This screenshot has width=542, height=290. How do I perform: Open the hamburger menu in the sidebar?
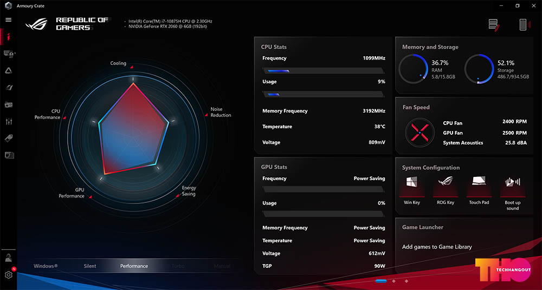pyautogui.click(x=8, y=20)
